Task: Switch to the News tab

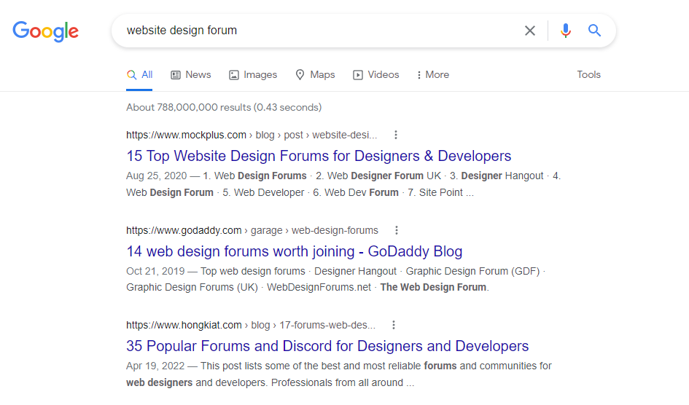Action: click(x=191, y=74)
